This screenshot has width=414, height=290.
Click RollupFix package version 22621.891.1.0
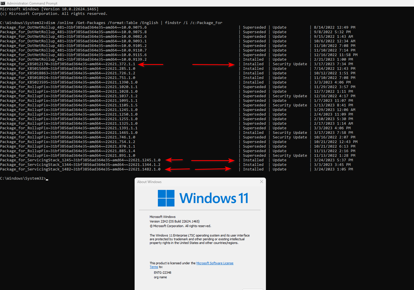(x=68, y=156)
